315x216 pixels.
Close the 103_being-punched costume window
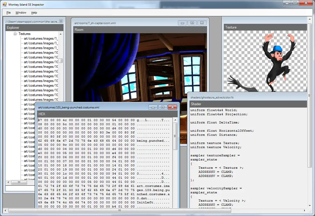[x=172, y=107]
